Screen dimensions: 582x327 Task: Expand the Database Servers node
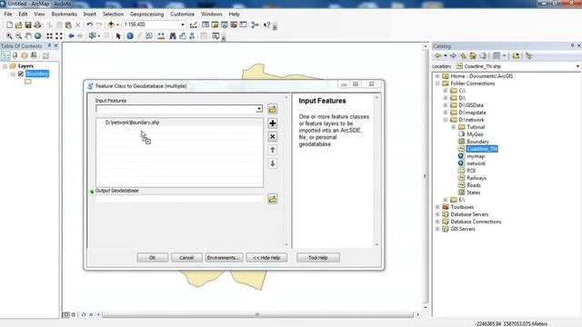tap(437, 214)
